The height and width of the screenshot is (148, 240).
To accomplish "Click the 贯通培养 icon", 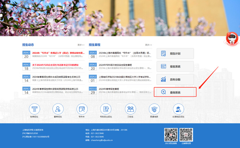I will click(x=154, y=109).
